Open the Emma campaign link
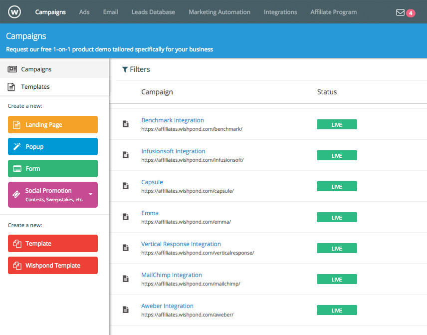 150,213
